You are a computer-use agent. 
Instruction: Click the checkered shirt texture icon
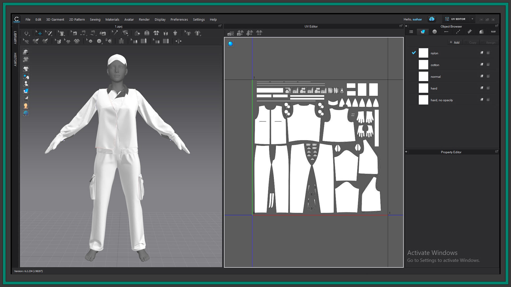(77, 41)
